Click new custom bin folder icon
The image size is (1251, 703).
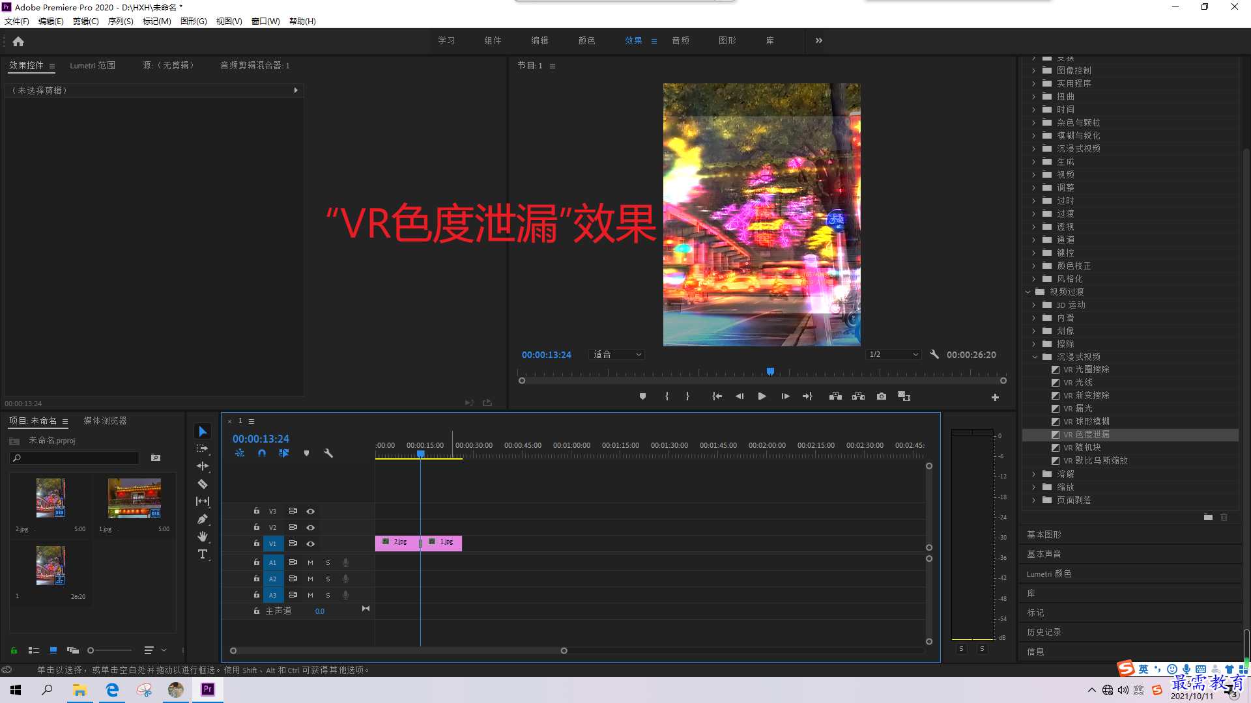(x=1208, y=517)
